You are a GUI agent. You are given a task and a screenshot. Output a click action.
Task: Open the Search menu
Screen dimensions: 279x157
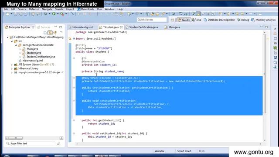tap(59, 9)
